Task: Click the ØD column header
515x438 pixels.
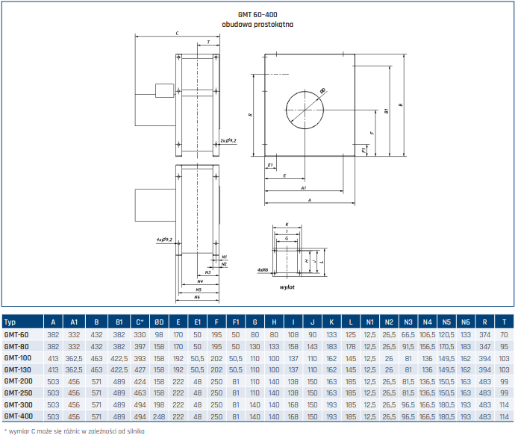Action: tap(159, 322)
